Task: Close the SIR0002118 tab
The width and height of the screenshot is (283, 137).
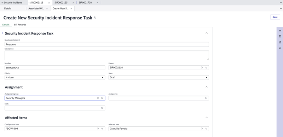Action: 49,3
